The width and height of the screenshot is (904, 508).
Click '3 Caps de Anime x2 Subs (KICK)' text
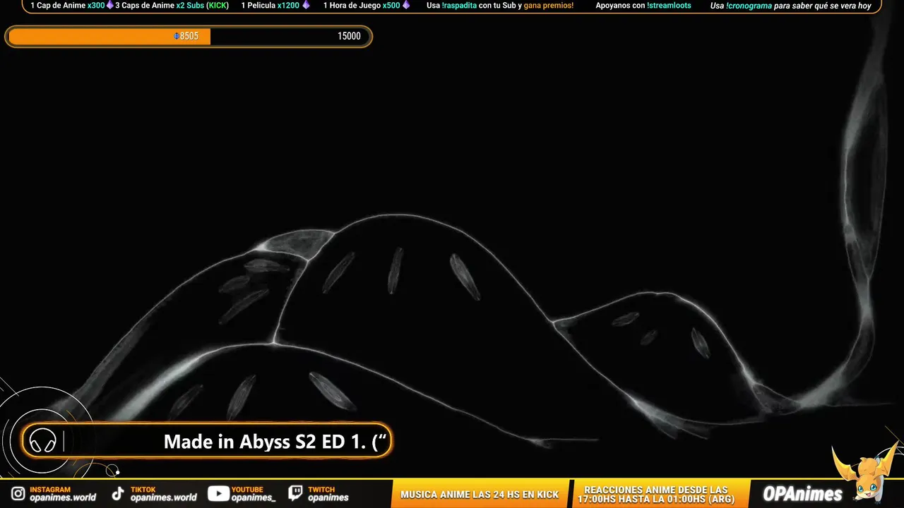click(x=172, y=6)
